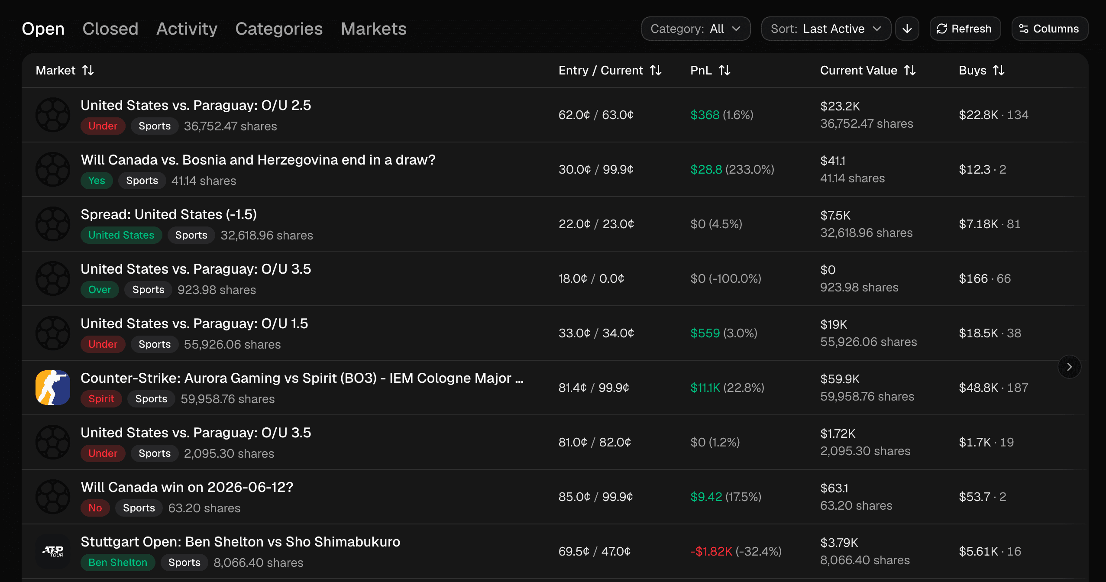The height and width of the screenshot is (582, 1106).
Task: Click the United States outcome tag
Action: (x=121, y=235)
